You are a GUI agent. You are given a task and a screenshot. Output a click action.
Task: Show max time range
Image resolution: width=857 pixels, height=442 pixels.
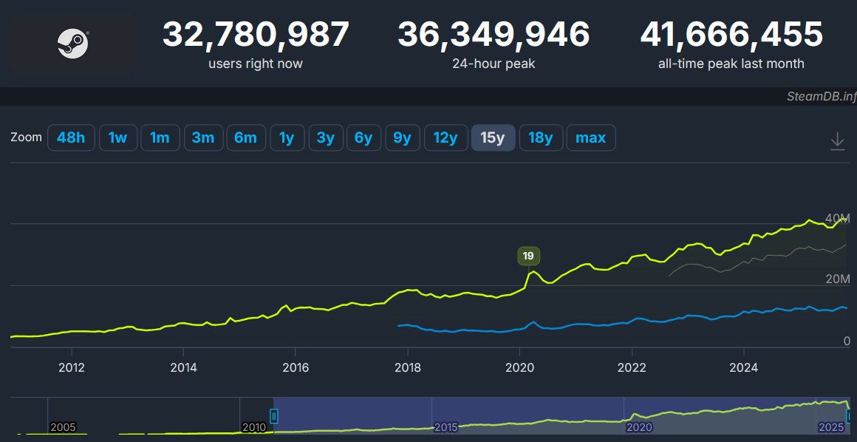coord(590,137)
